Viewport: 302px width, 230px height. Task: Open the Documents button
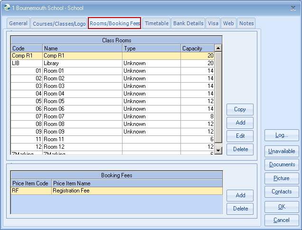(x=281, y=164)
